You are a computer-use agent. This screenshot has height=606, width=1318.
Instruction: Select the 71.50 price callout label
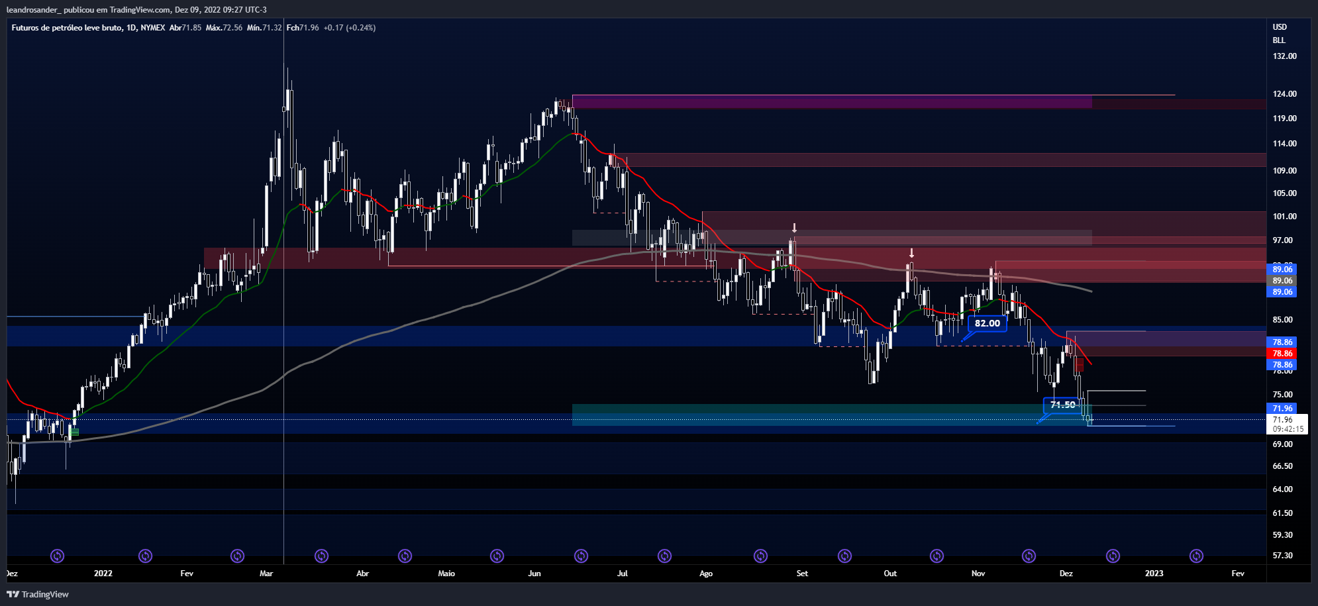pyautogui.click(x=1063, y=405)
